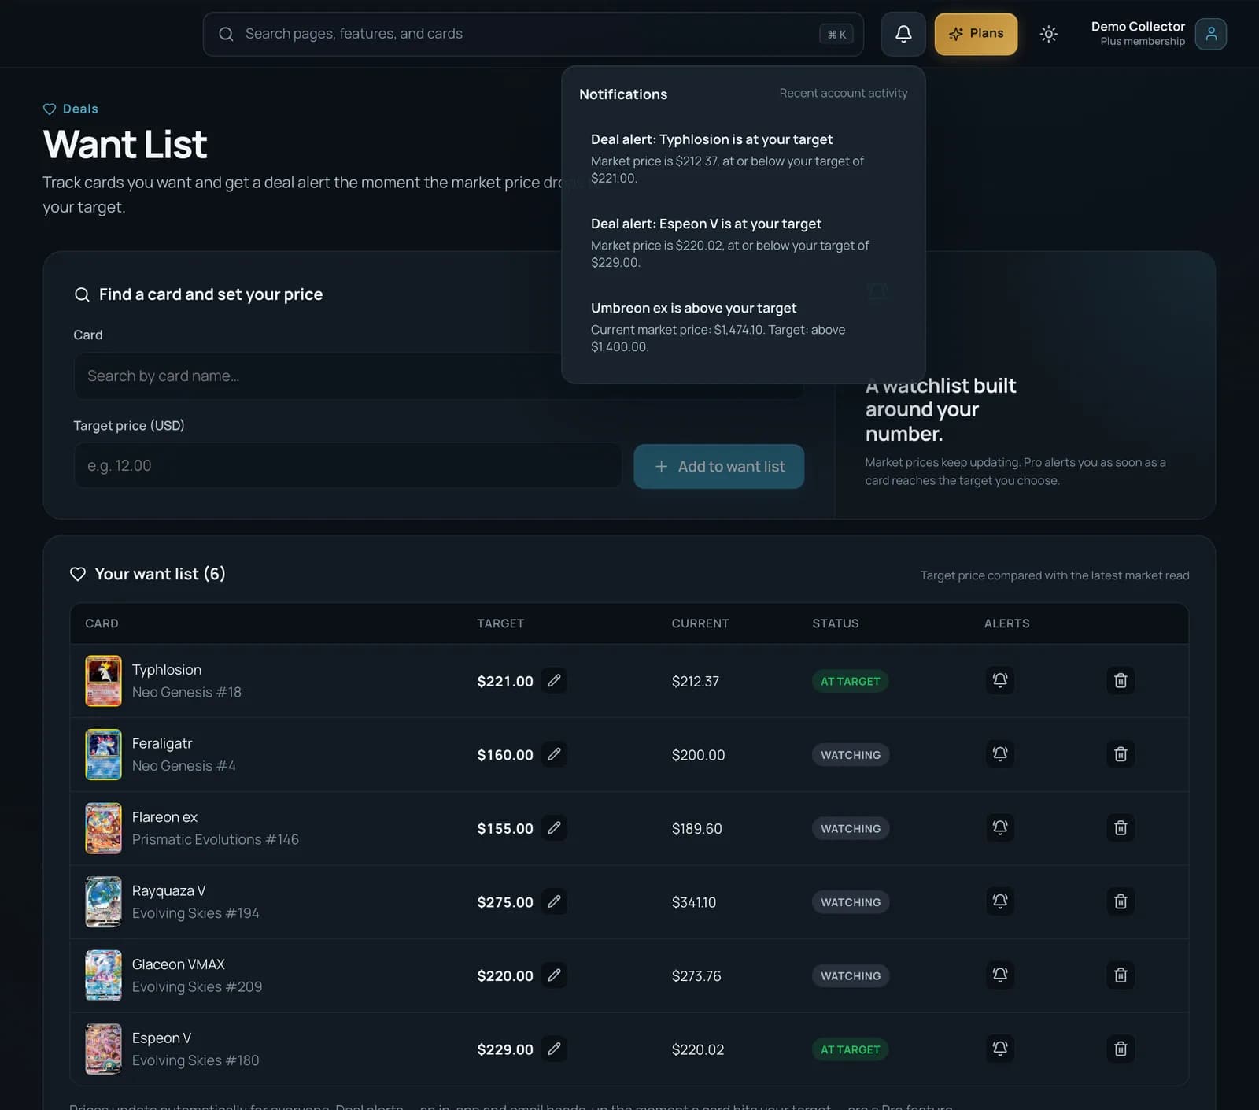1259x1110 pixels.
Task: Click Feraligatr WATCHING status badge
Action: 851,755
